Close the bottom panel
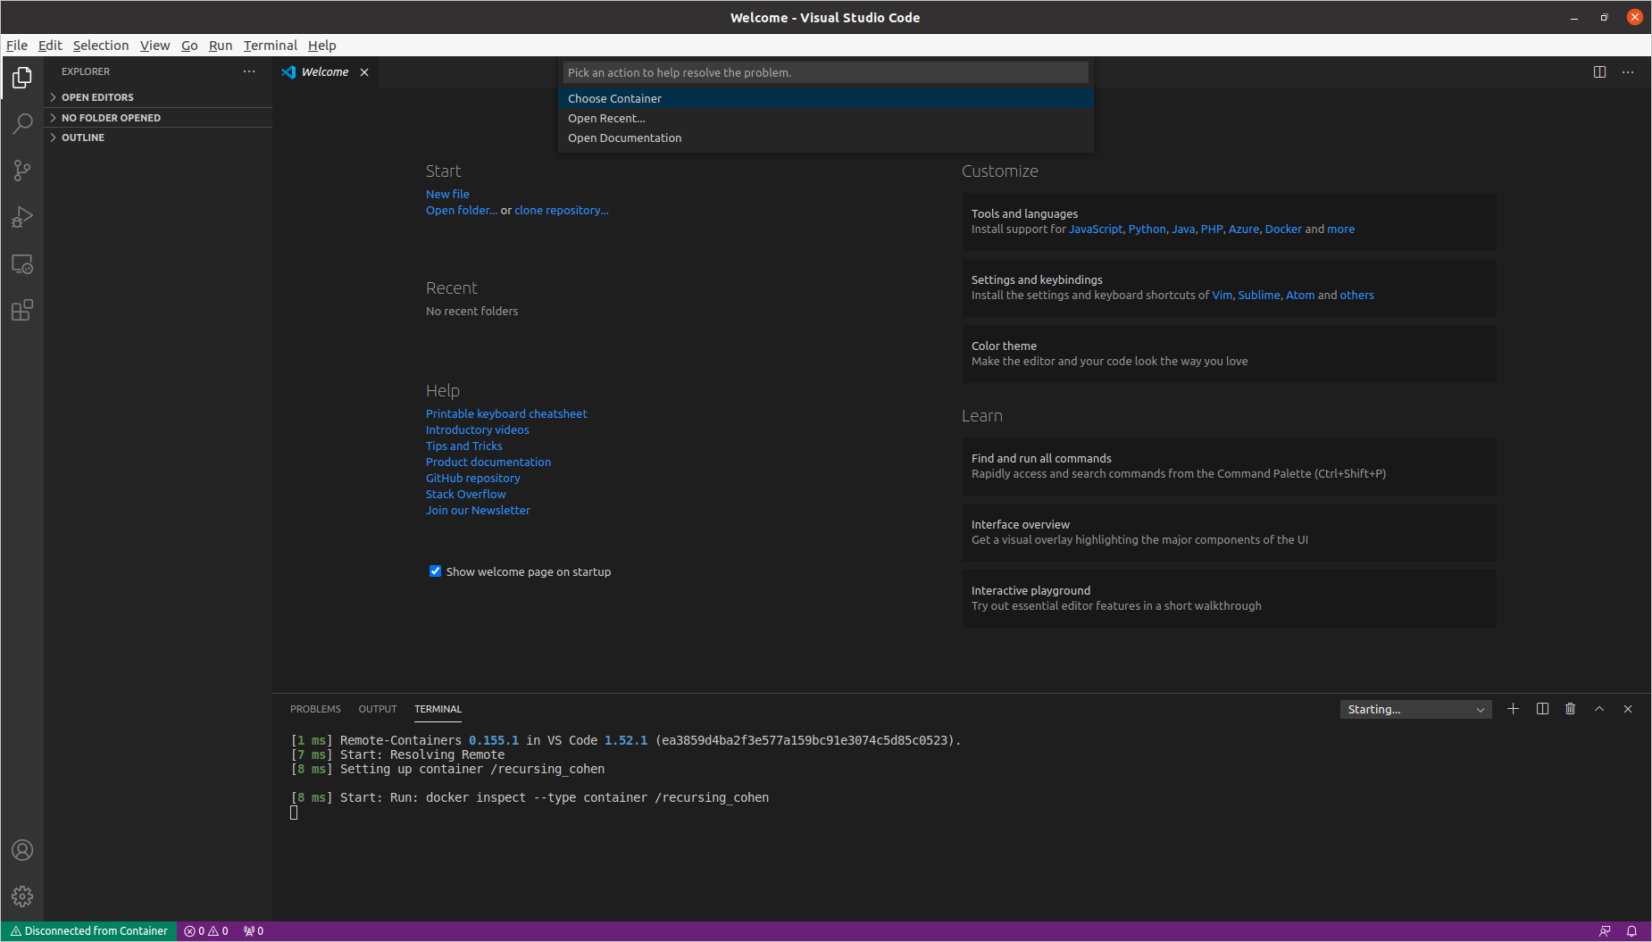Viewport: 1652px width, 942px height. tap(1628, 709)
